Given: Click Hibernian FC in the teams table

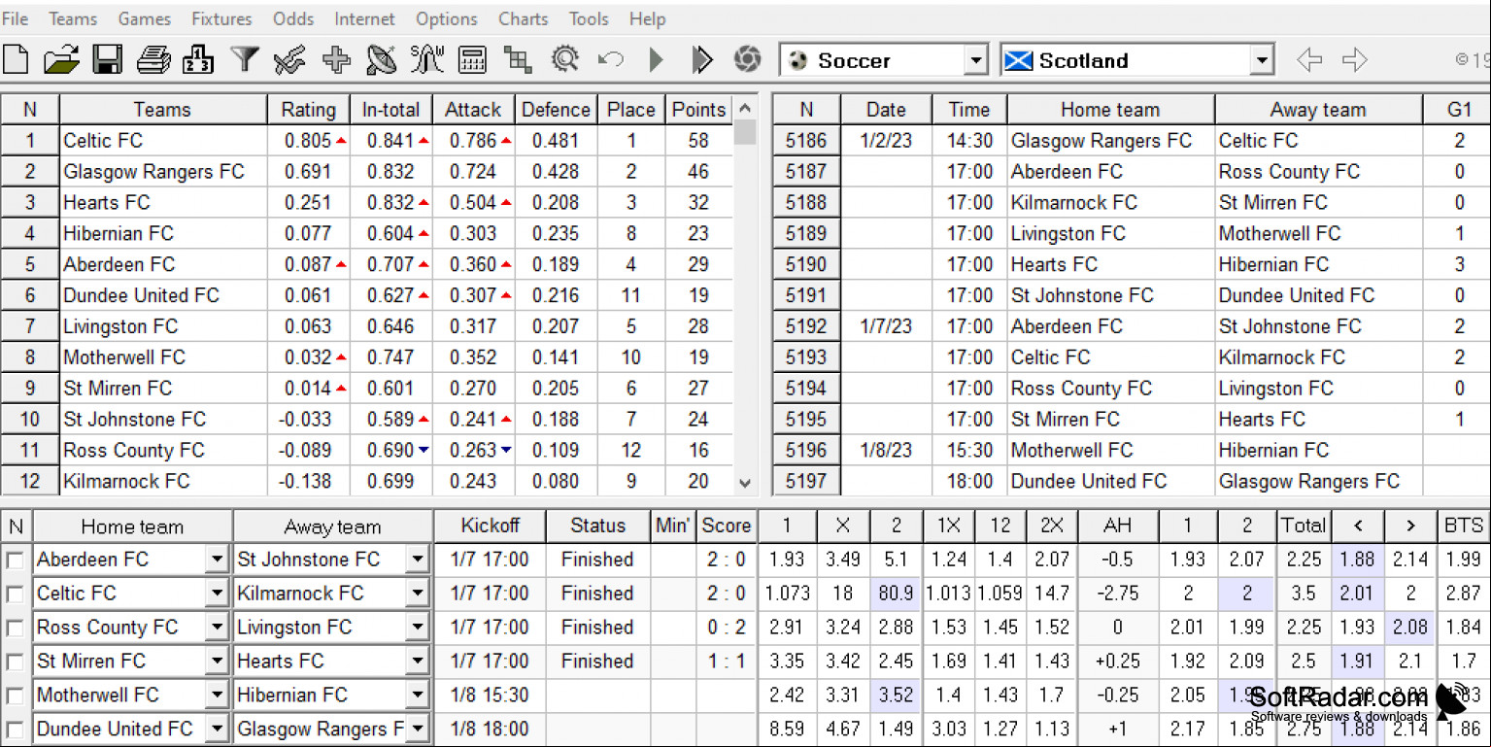Looking at the screenshot, I should pos(119,234).
